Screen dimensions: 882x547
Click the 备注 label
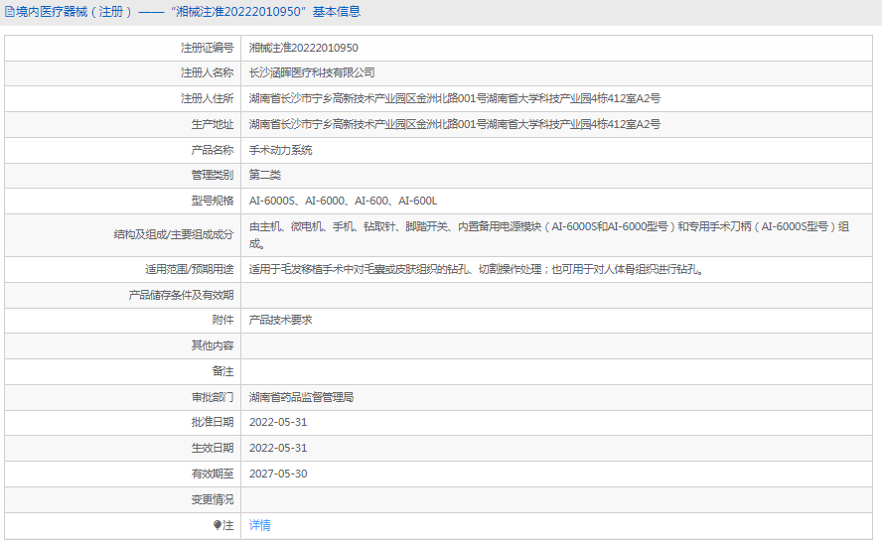point(222,371)
